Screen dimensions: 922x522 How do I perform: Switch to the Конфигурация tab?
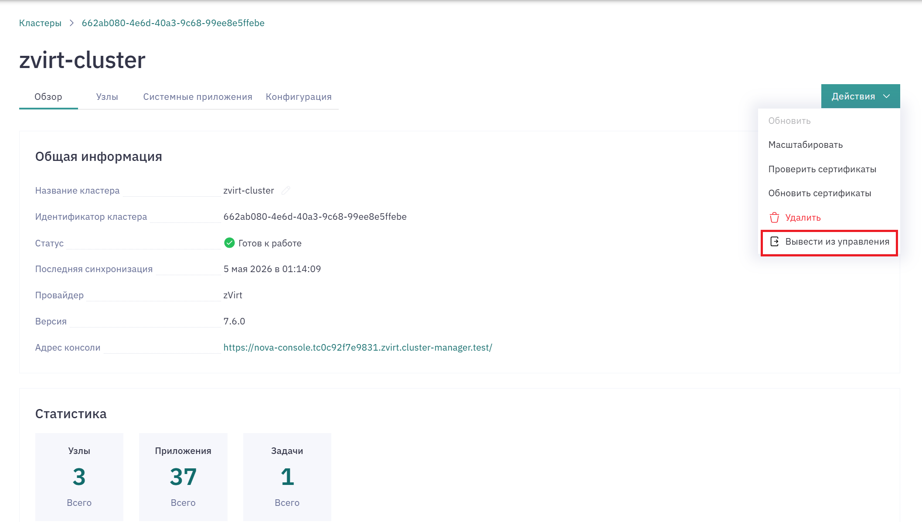coord(299,97)
